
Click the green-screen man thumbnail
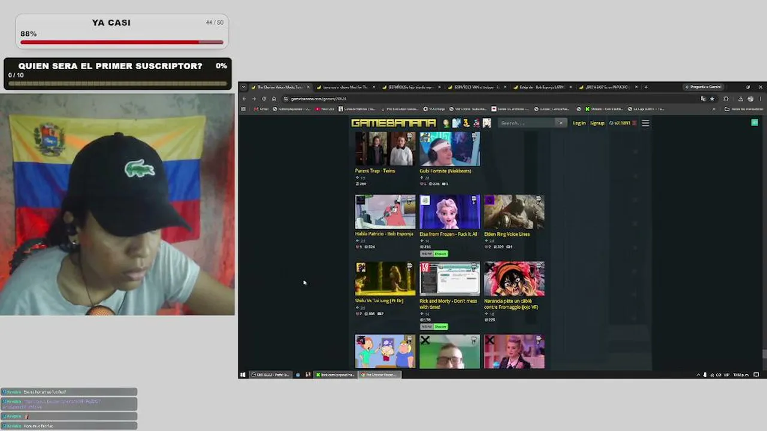coord(449,351)
